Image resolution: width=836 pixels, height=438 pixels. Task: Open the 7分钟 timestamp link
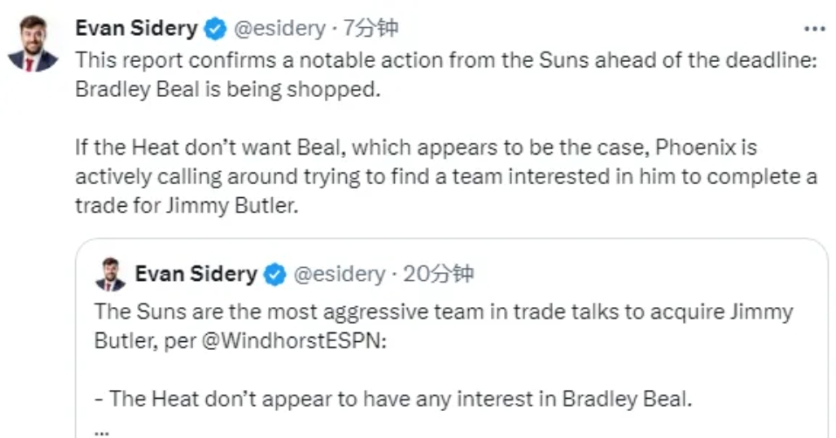point(370,29)
